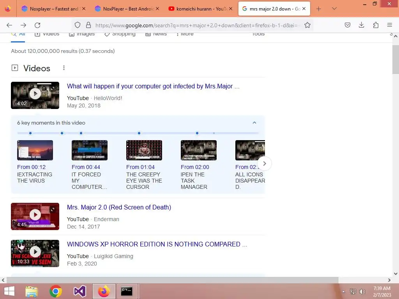
Task: Save page to Pocket icon
Action: [x=348, y=25]
